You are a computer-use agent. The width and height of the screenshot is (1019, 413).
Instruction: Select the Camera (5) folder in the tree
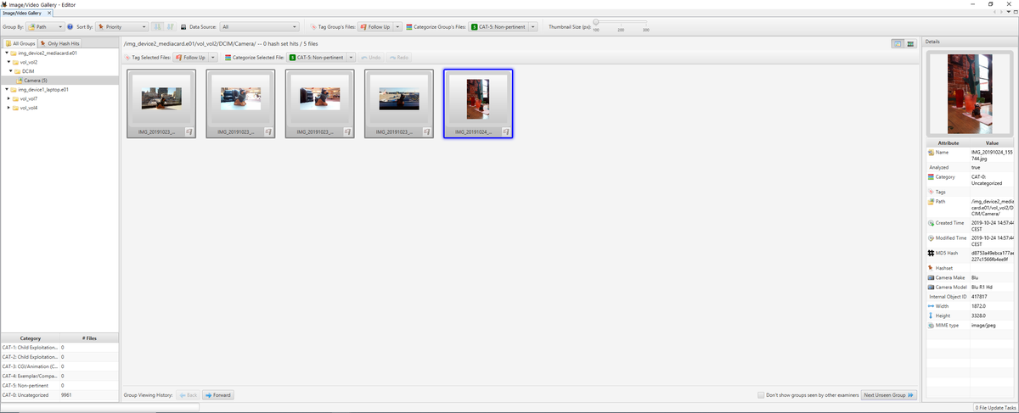35,81
